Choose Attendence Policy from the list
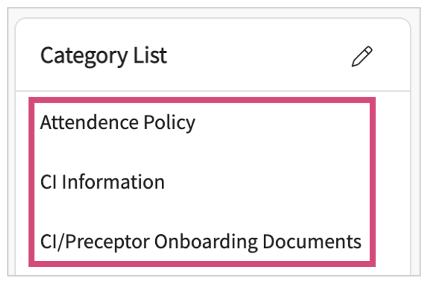Image resolution: width=426 pixels, height=282 pixels. pos(118,122)
